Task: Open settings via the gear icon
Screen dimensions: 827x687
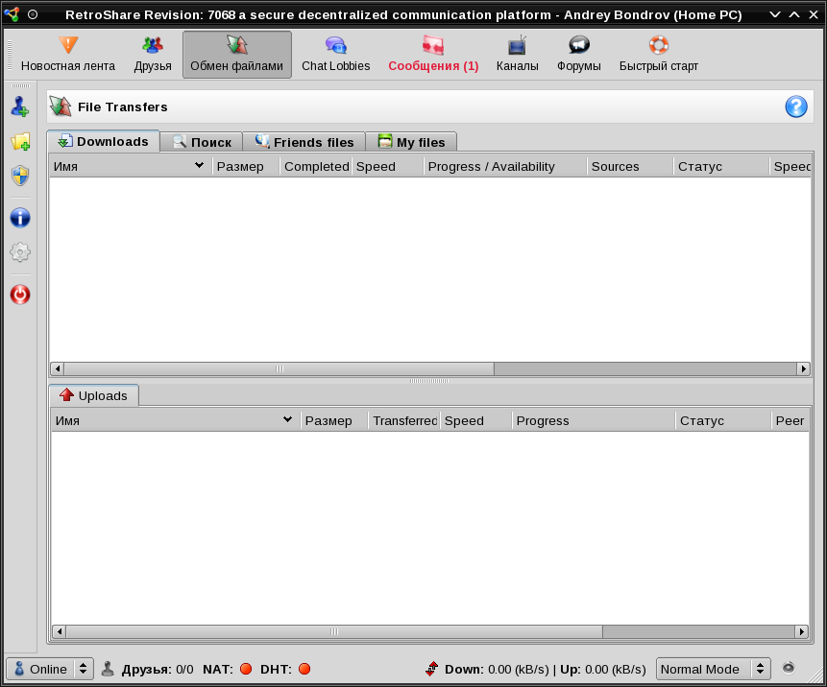Action: pos(20,252)
